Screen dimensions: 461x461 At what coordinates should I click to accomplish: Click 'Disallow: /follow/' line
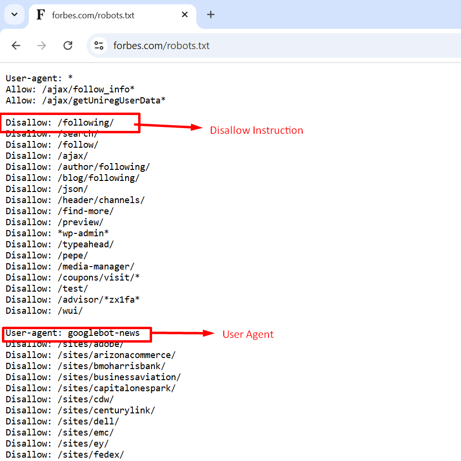point(52,145)
